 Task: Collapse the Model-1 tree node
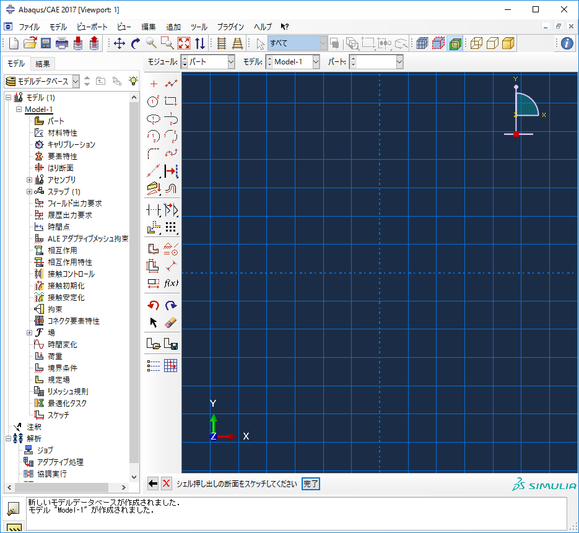click(x=19, y=109)
